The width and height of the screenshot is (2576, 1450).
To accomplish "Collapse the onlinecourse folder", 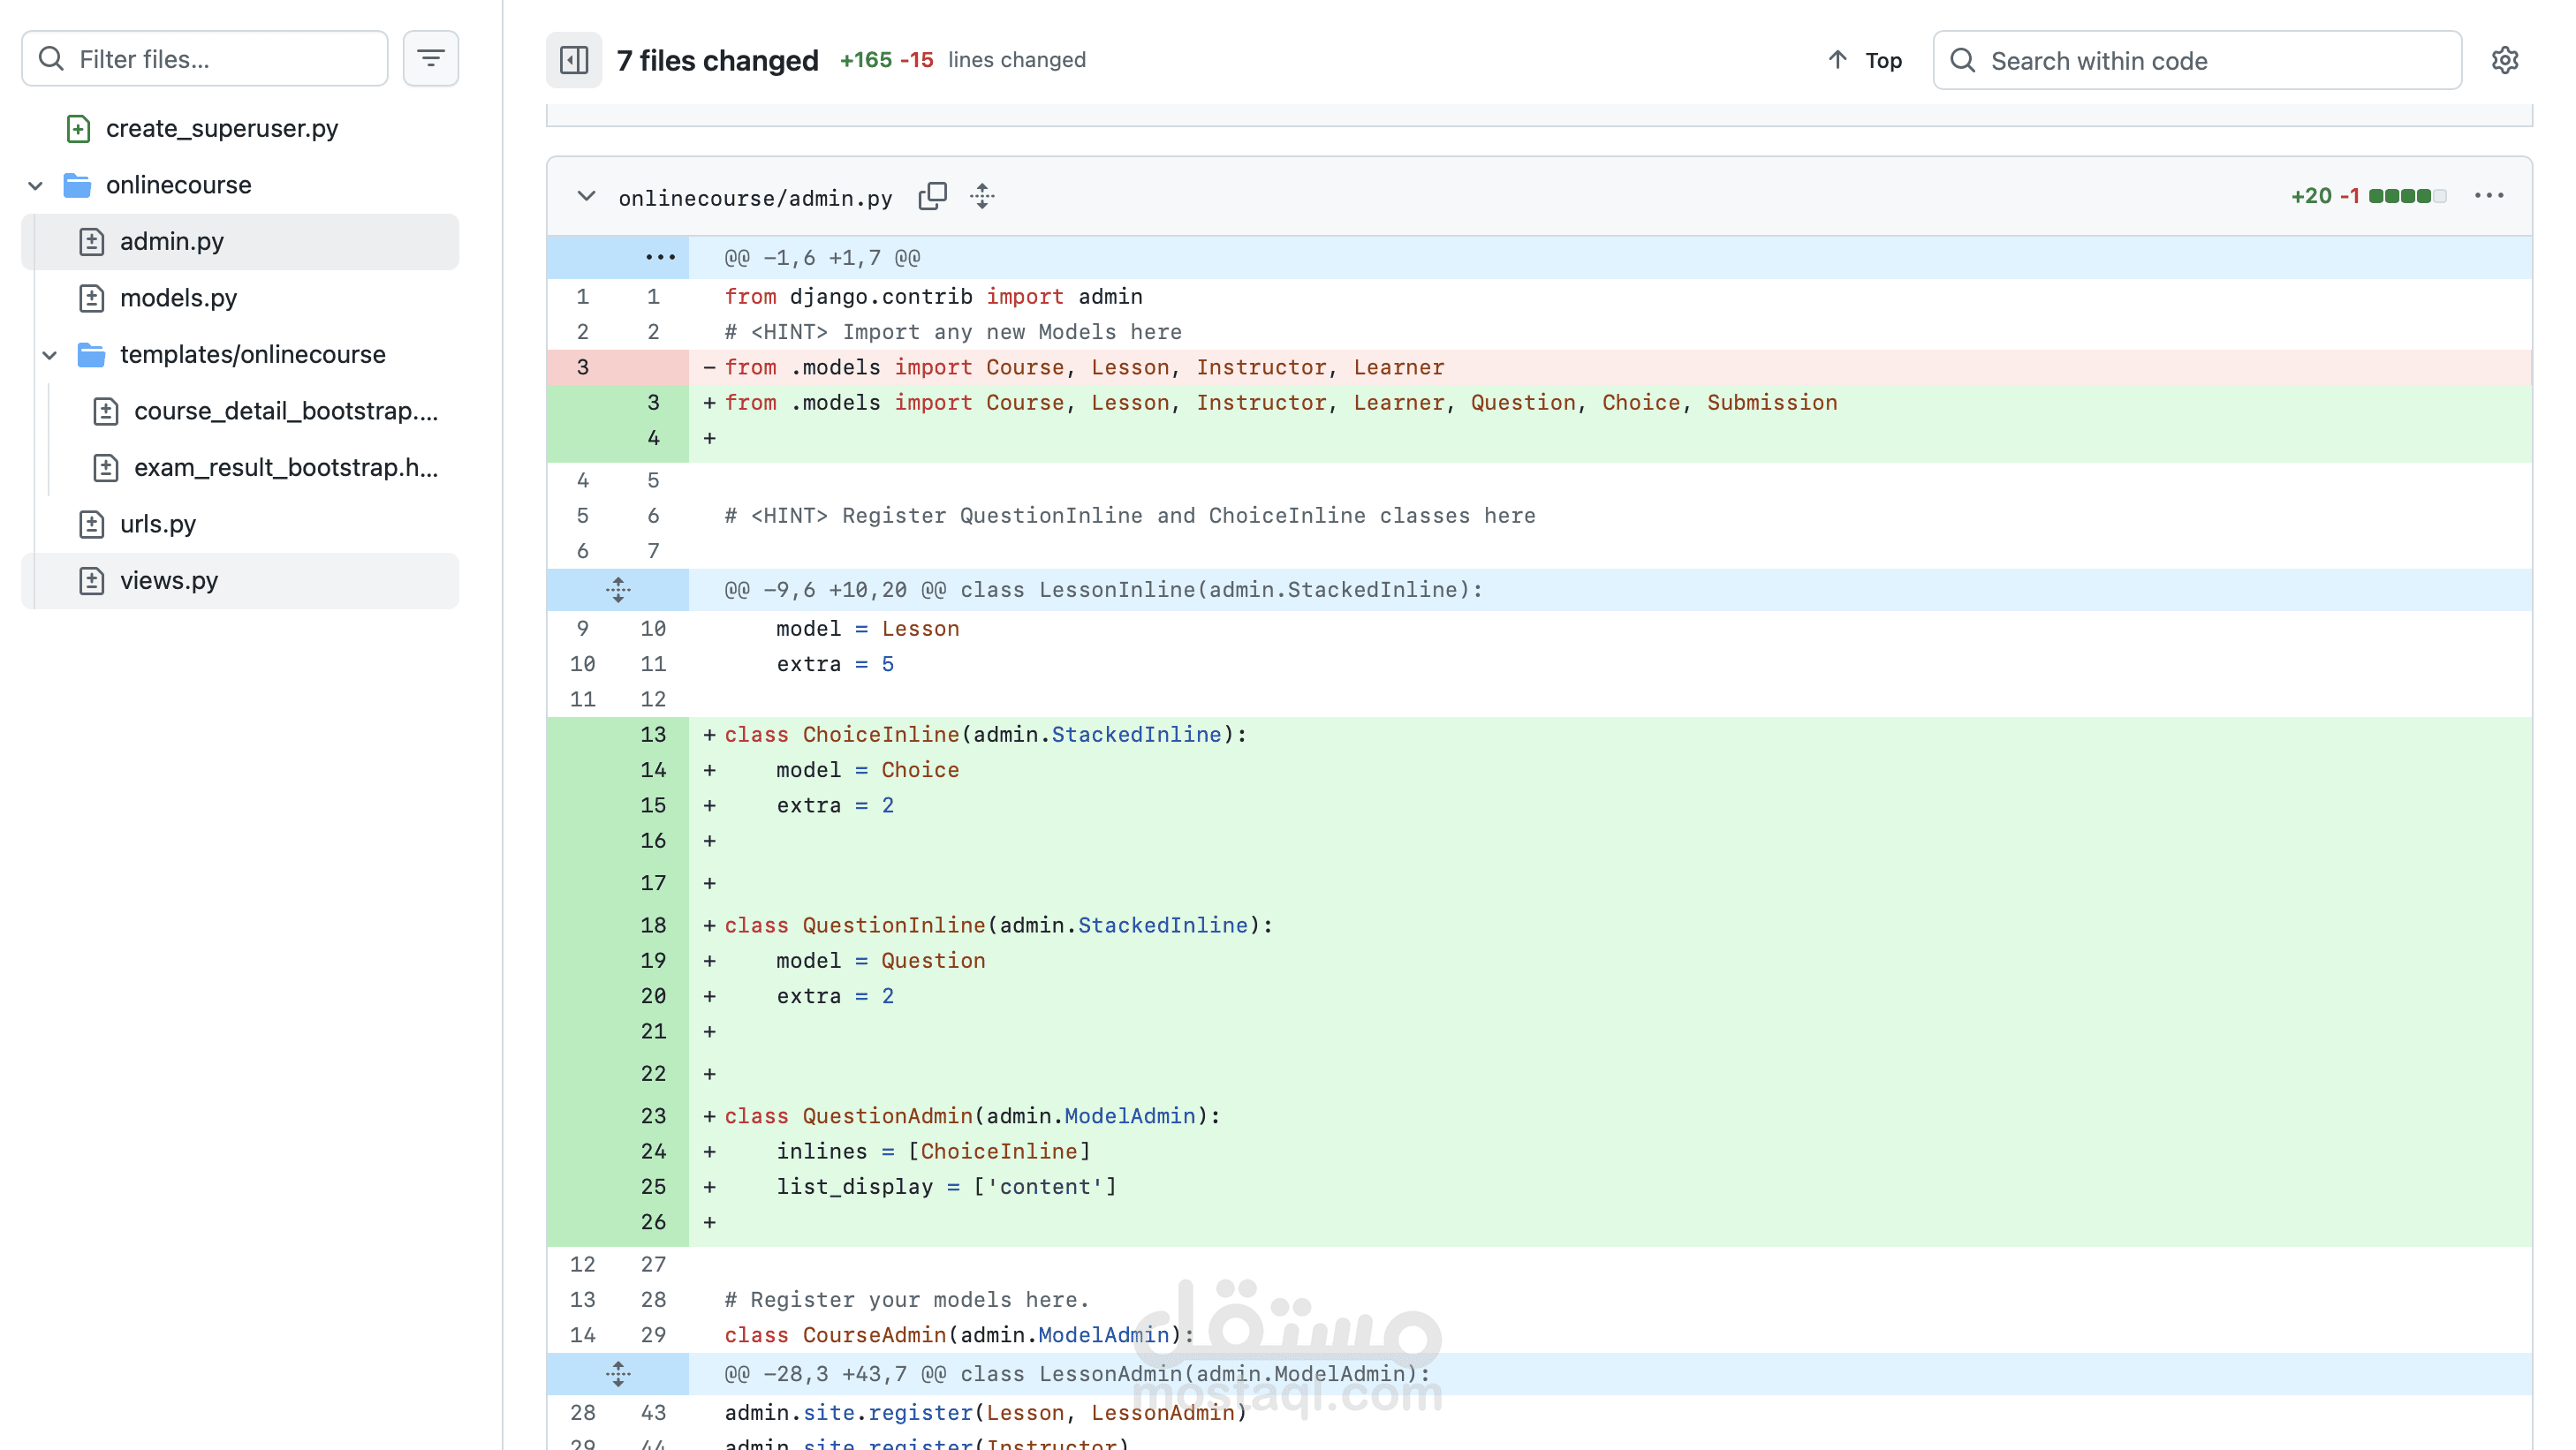I will (35, 185).
